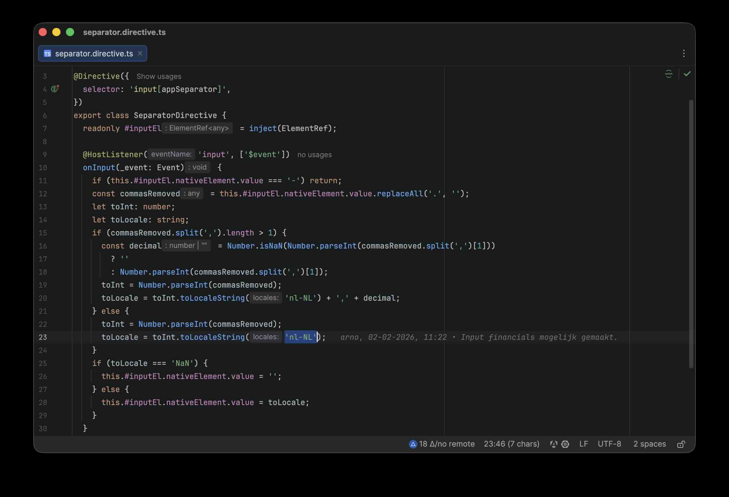Click the hexagon language services icon

pos(565,444)
